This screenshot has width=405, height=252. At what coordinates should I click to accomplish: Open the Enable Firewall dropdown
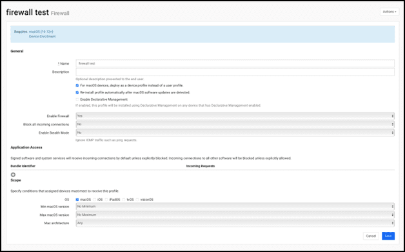pyautogui.click(x=235, y=116)
